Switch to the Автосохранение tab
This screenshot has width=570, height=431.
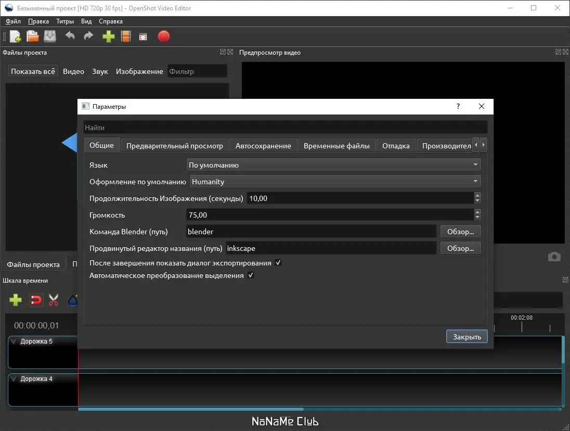(x=263, y=145)
